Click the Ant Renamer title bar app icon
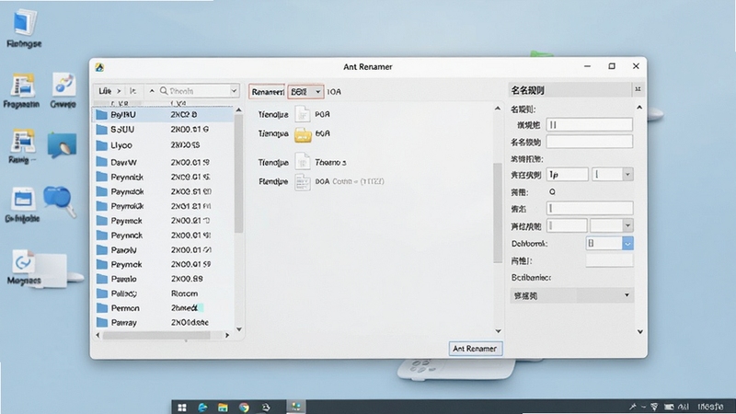The width and height of the screenshot is (736, 414). point(99,67)
